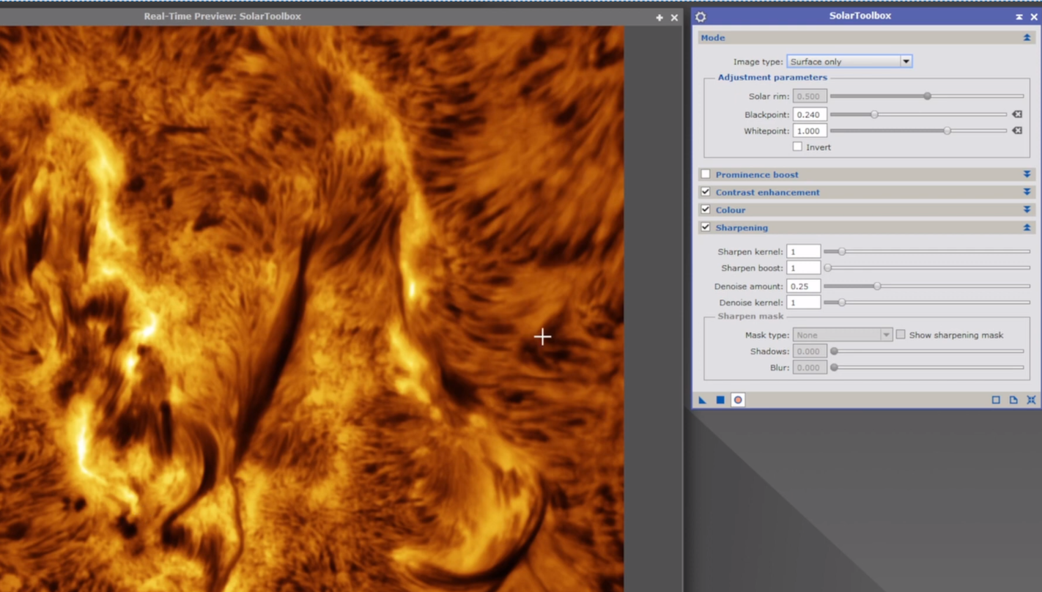Click the Reset icon in SolarToolbox footer
Viewport: 1042px width, 592px height.
click(x=1031, y=400)
